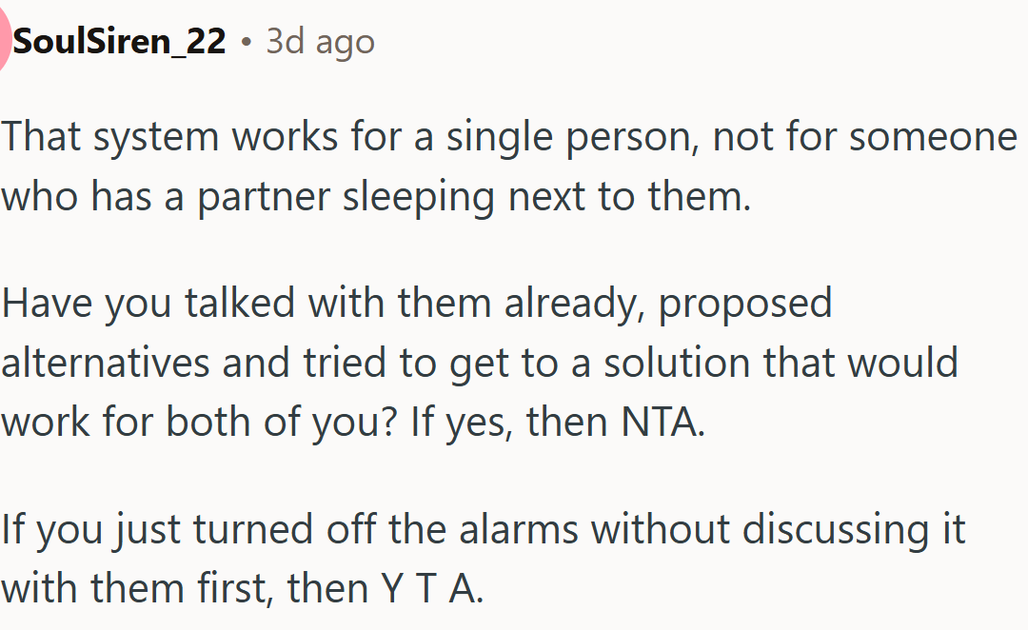Click the dot separator after the username
The width and height of the screenshot is (1028, 630).
(246, 42)
